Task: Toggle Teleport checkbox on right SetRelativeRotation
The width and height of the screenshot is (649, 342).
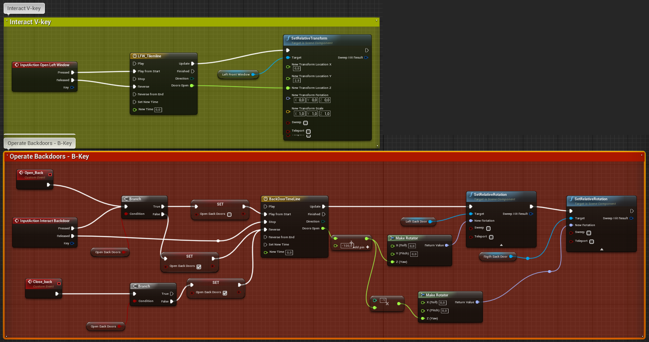Action: point(592,241)
